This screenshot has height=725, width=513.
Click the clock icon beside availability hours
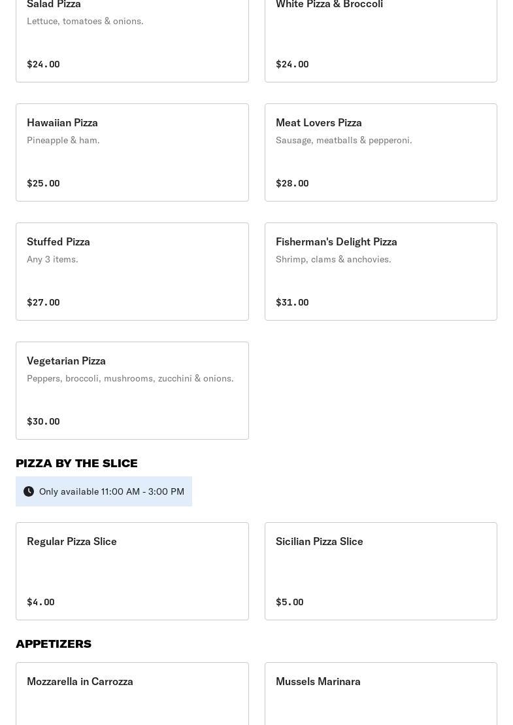(x=29, y=491)
